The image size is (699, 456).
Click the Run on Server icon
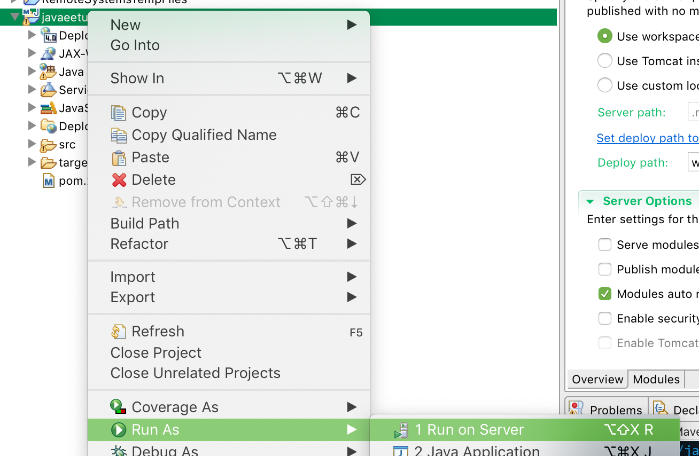click(x=401, y=430)
